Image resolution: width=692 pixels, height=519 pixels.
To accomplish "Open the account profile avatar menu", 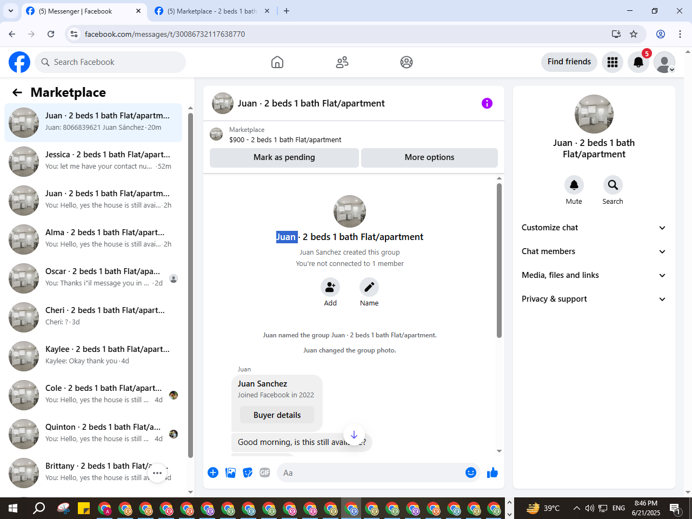I will click(x=664, y=62).
